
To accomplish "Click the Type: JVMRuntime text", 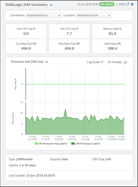I will coord(21,159).
